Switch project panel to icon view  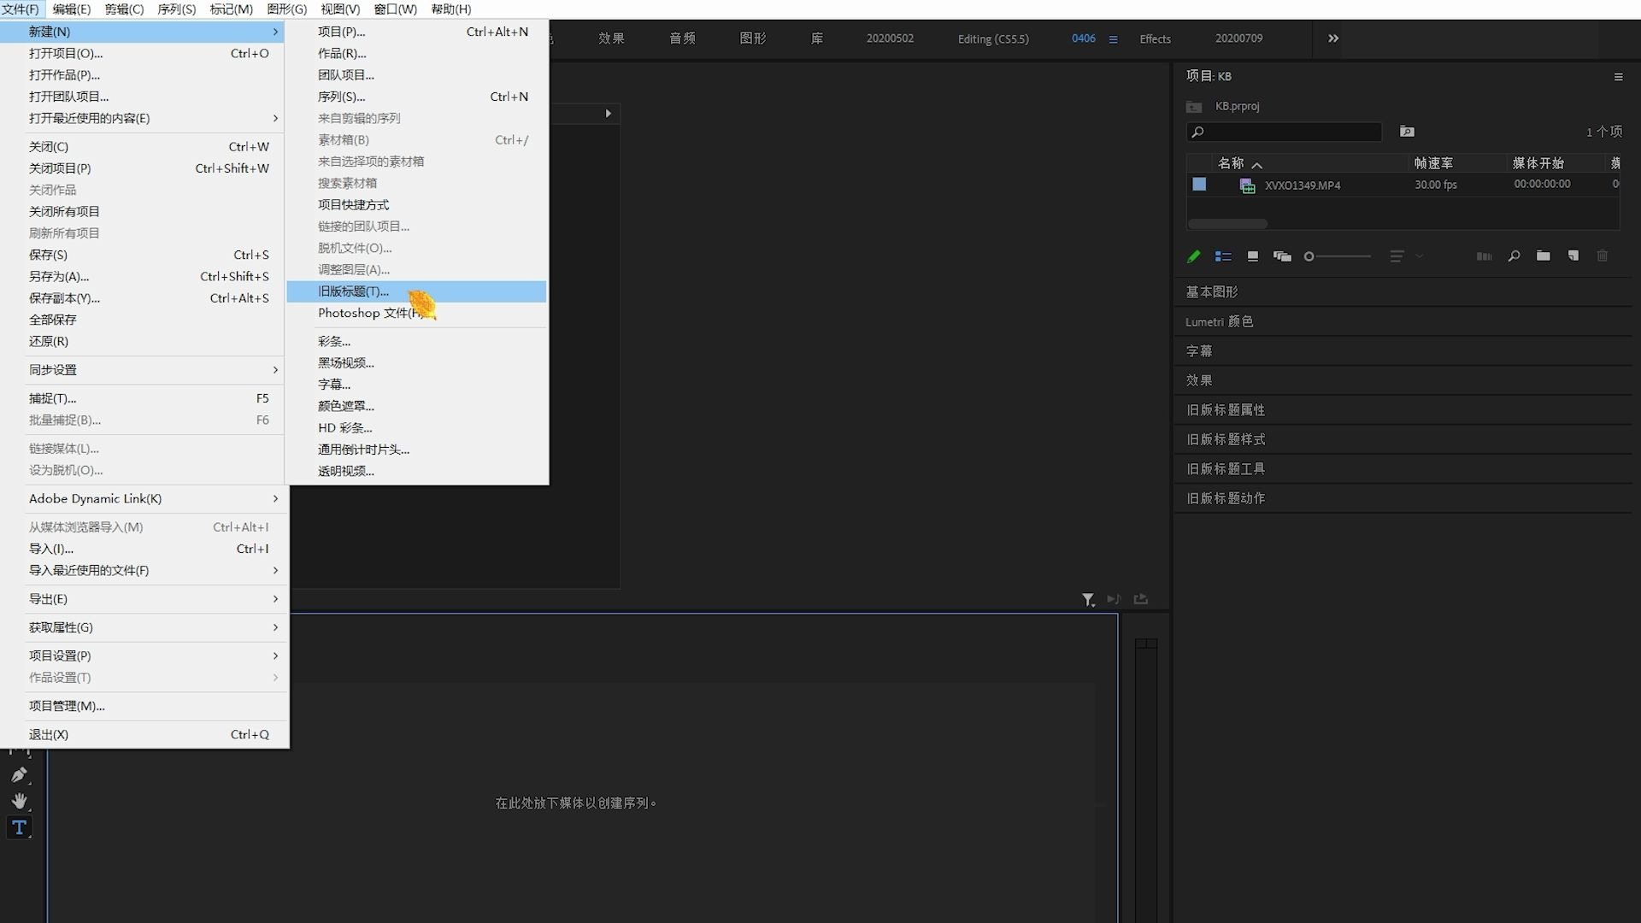(x=1253, y=256)
